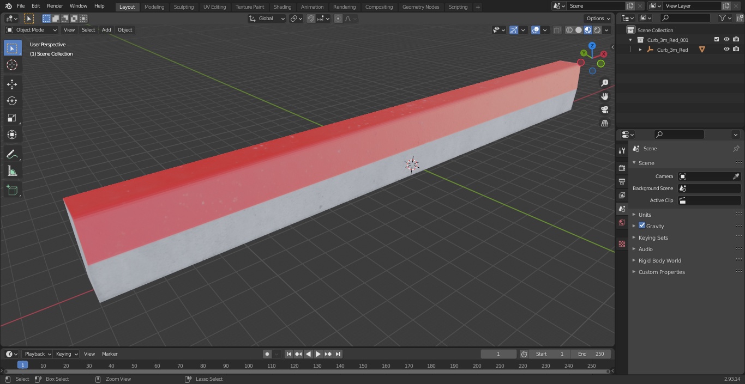This screenshot has width=745, height=384.
Task: Toggle auto keying record button
Action: pos(267,354)
